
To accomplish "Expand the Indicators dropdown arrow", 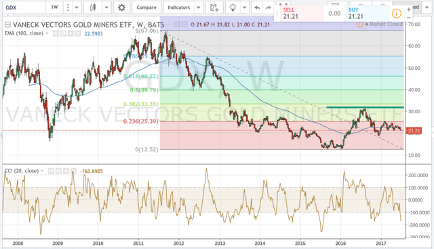I will [x=199, y=7].
